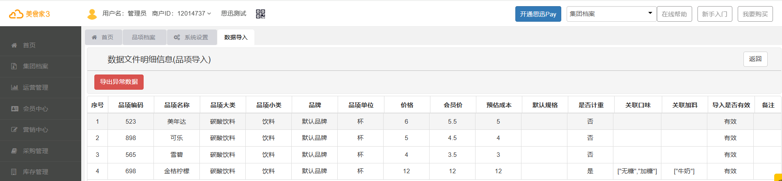This screenshot has height=181, width=782.
Task: Click the 会员中心 card icon in sidebar
Action: coord(14,109)
